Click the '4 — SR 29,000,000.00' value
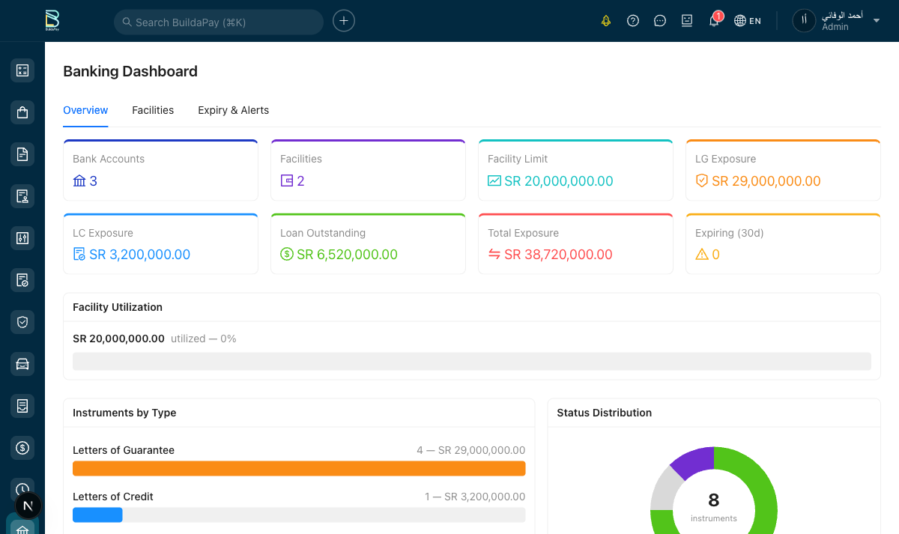 [471, 450]
